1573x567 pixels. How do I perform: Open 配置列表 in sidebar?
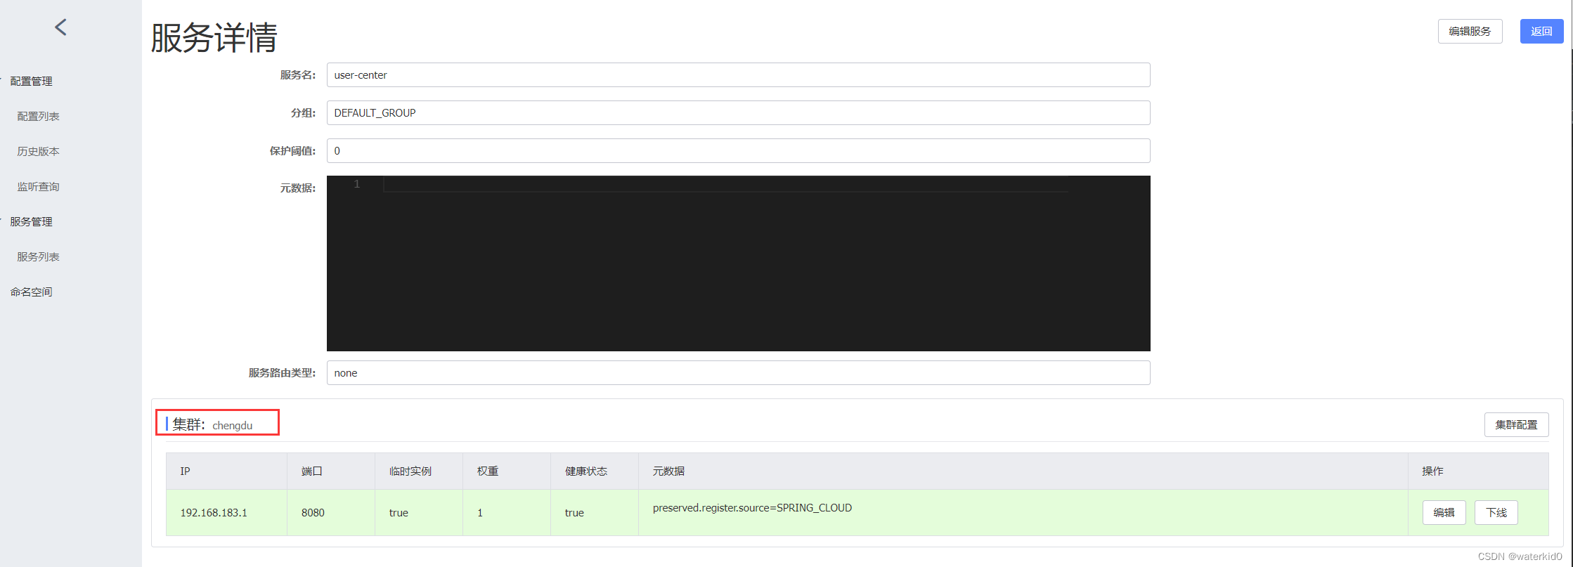(x=38, y=117)
